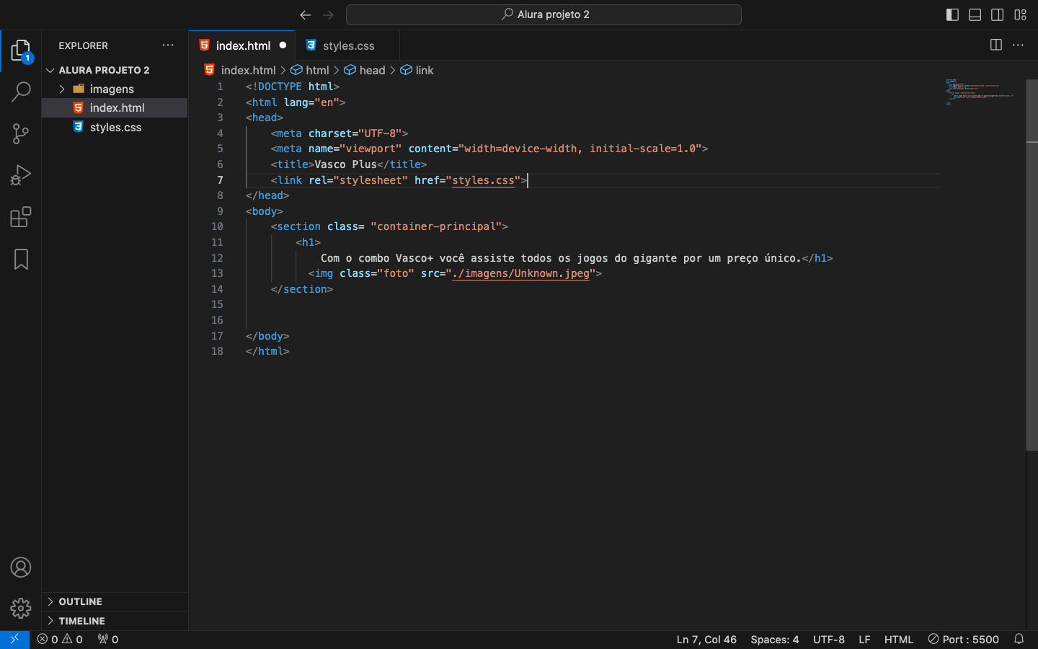Image resolution: width=1038 pixels, height=649 pixels.
Task: Click the container-principal class value
Action: click(x=436, y=226)
